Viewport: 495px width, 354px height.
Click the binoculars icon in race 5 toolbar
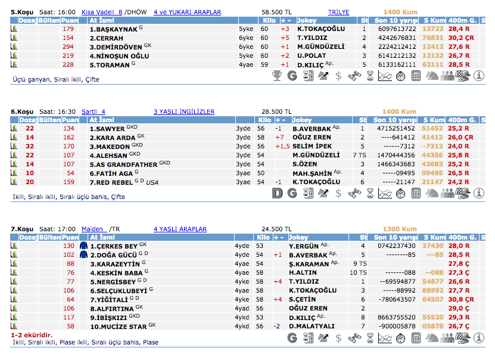click(354, 76)
